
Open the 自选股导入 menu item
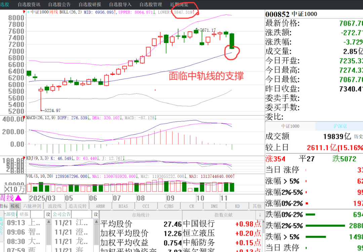pyautogui.click(x=120, y=4)
